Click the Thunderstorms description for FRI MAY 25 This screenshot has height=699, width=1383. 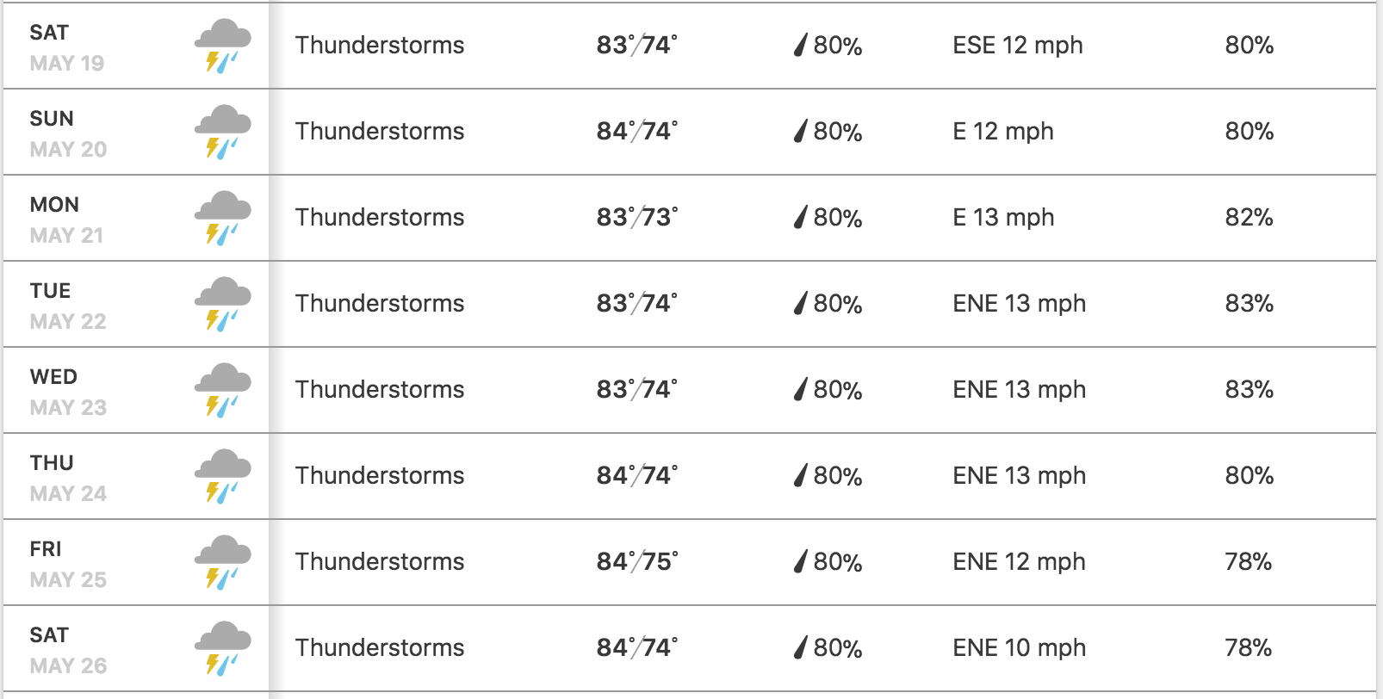[x=380, y=561]
